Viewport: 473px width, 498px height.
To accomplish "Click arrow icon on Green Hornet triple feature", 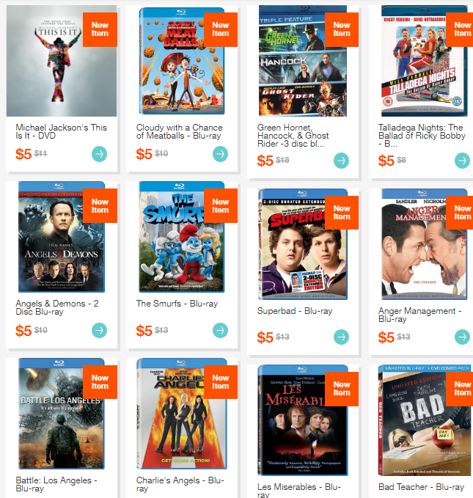I will coord(341,161).
